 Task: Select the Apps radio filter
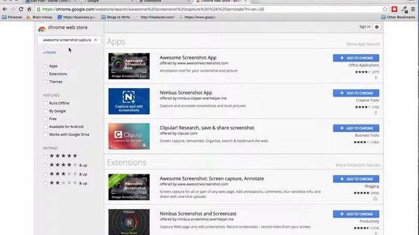[x=45, y=66]
